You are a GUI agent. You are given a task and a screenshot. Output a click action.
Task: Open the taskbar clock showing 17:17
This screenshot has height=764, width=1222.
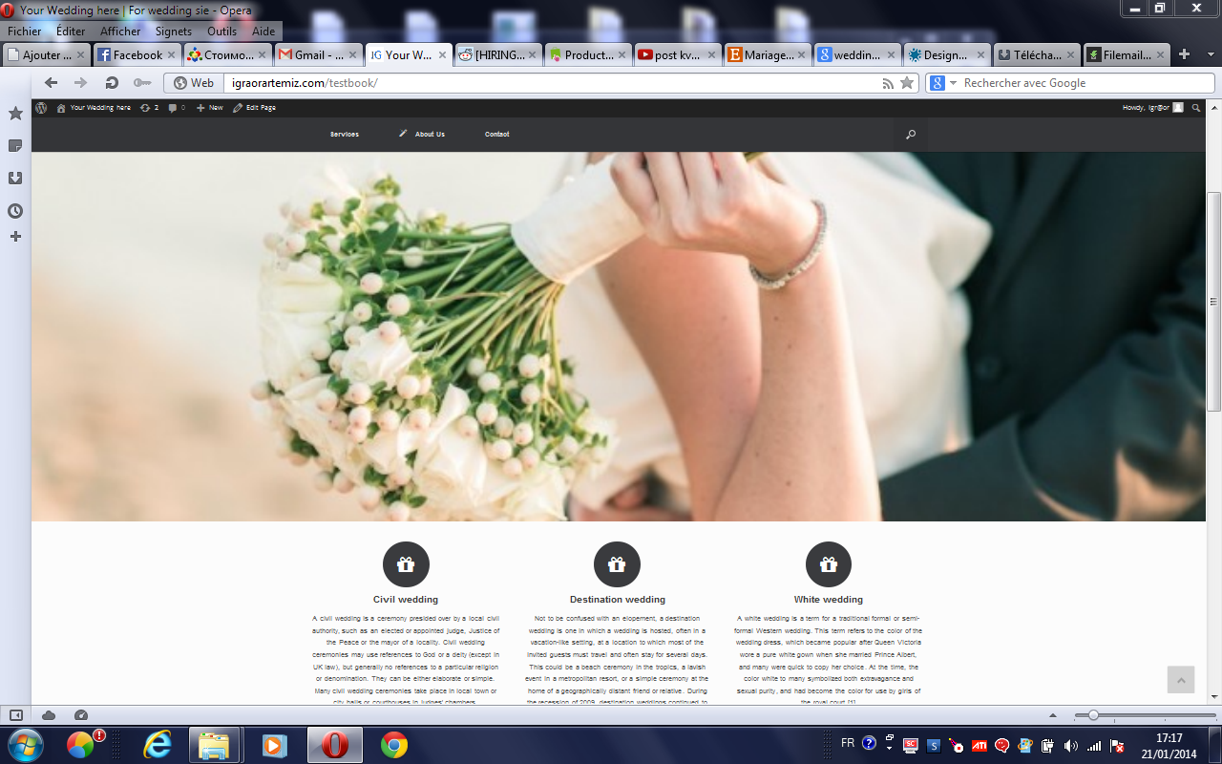point(1169,745)
